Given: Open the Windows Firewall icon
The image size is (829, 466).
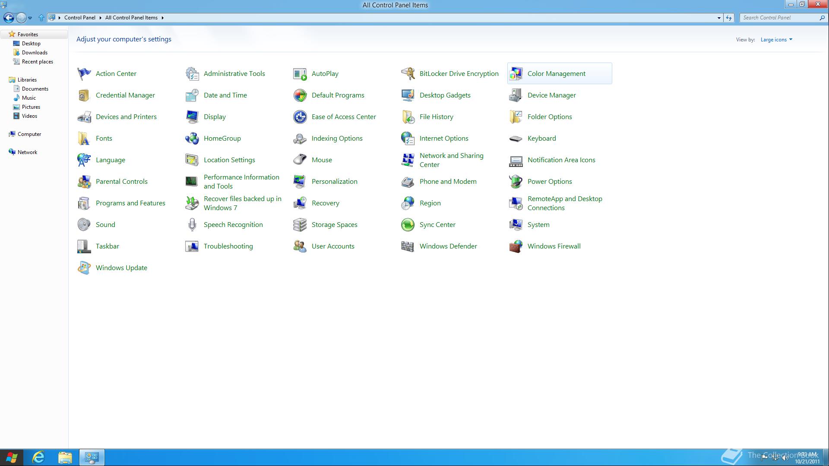Looking at the screenshot, I should click(x=516, y=246).
